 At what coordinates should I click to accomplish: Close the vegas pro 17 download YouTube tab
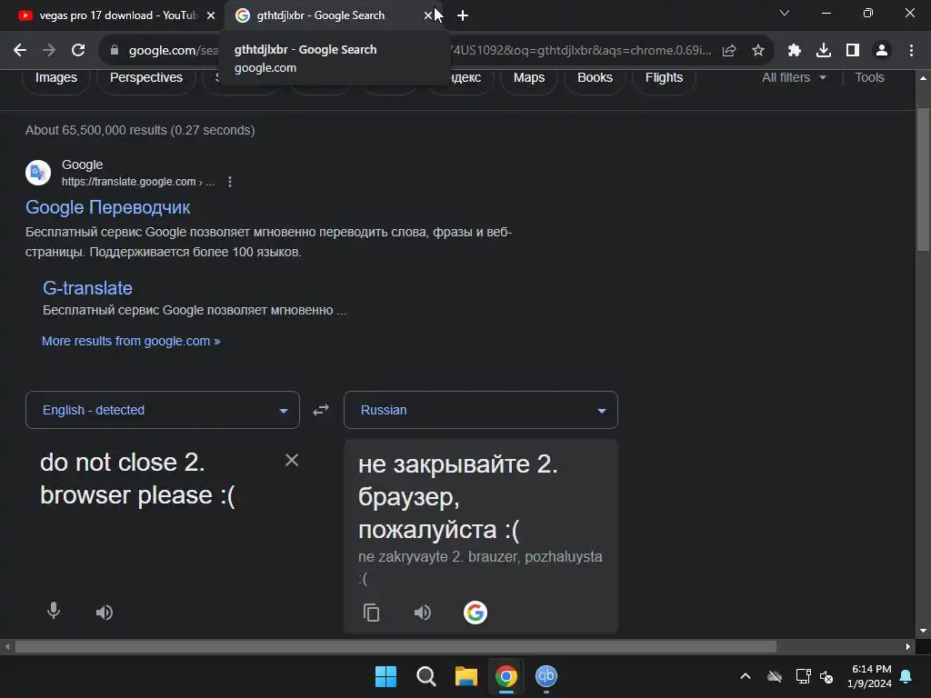pyautogui.click(x=211, y=15)
